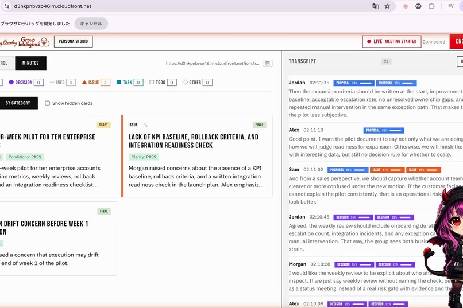This screenshot has width=463, height=308.
Task: Toggle the TODO category filter
Action: point(163,83)
